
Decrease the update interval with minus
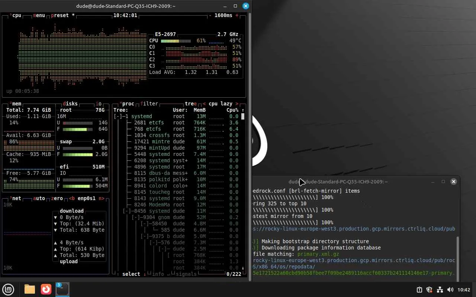pyautogui.click(x=210, y=16)
